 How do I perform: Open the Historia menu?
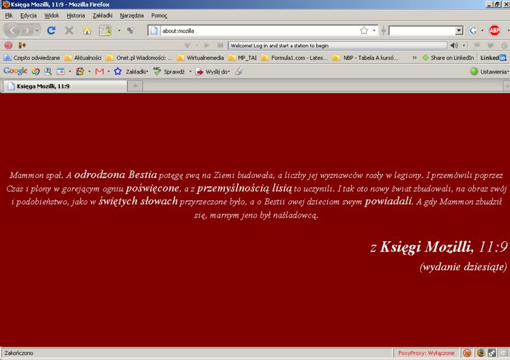[76, 15]
